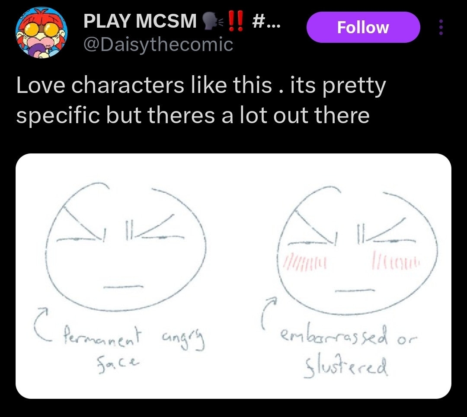Open the three-dot more options menu
Image resolution: width=467 pixels, height=417 pixels.
[441, 27]
